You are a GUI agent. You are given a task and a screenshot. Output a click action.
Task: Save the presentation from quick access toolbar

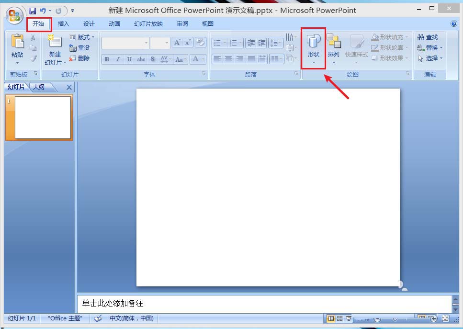click(x=33, y=11)
